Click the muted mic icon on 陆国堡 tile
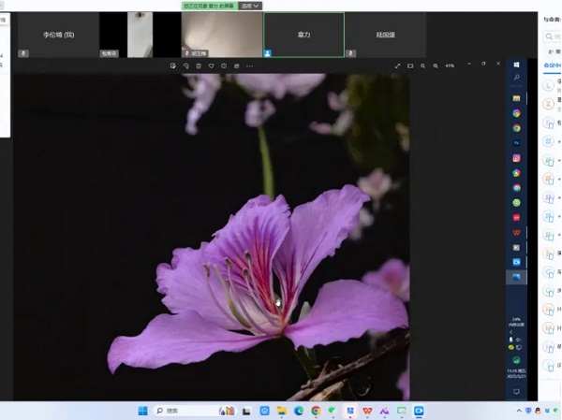The width and height of the screenshot is (562, 420). click(x=351, y=53)
